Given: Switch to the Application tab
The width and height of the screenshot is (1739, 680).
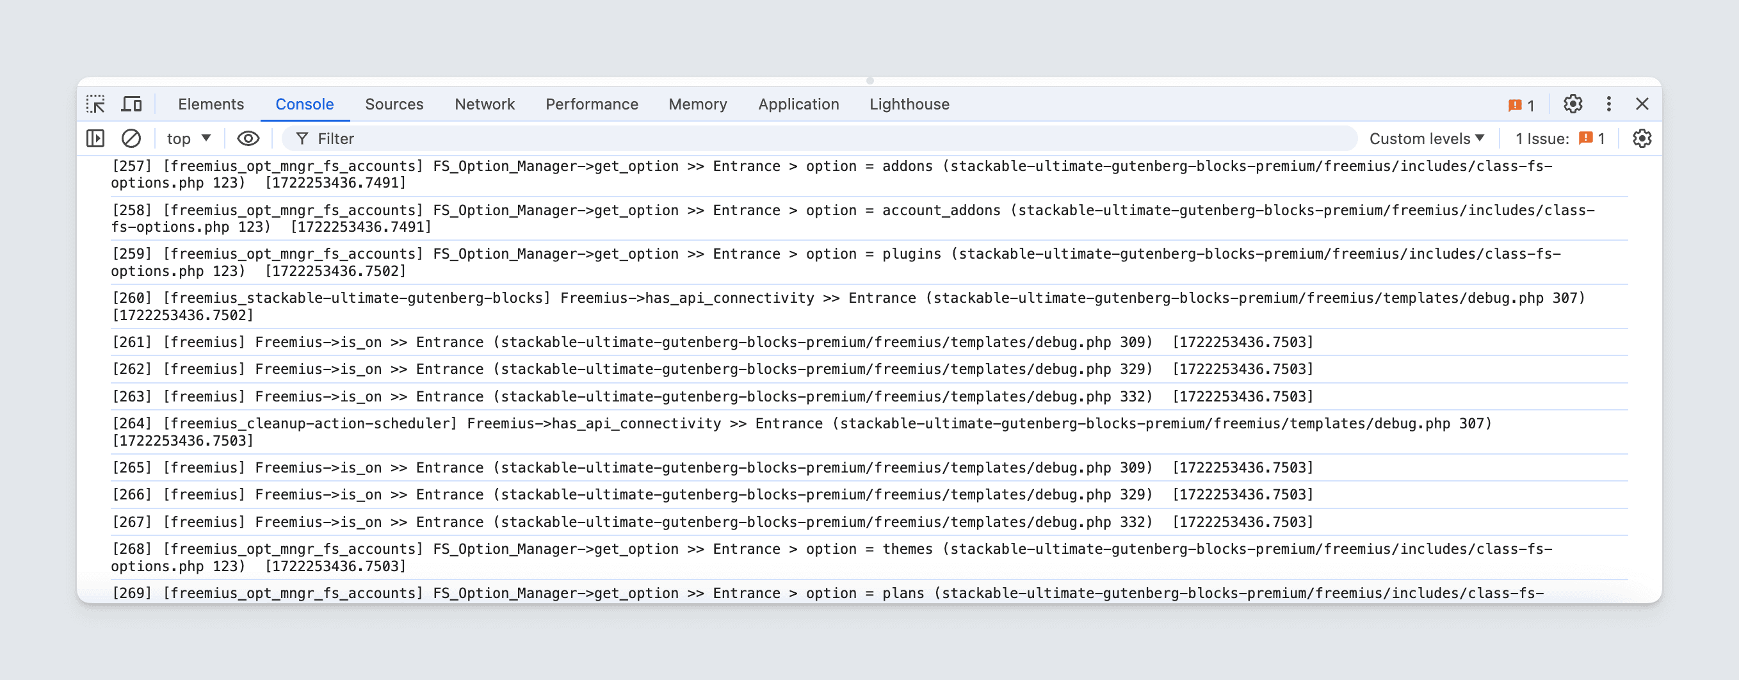Looking at the screenshot, I should pyautogui.click(x=798, y=104).
